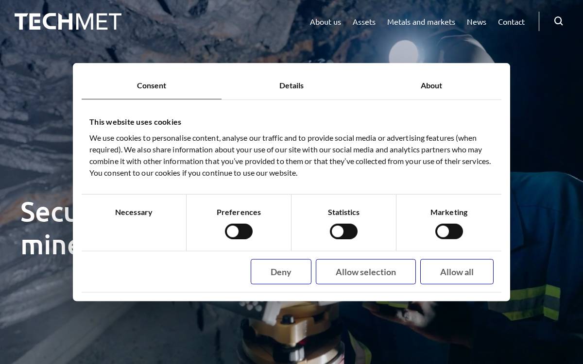
Task: Switch to the Details tab
Action: click(291, 85)
